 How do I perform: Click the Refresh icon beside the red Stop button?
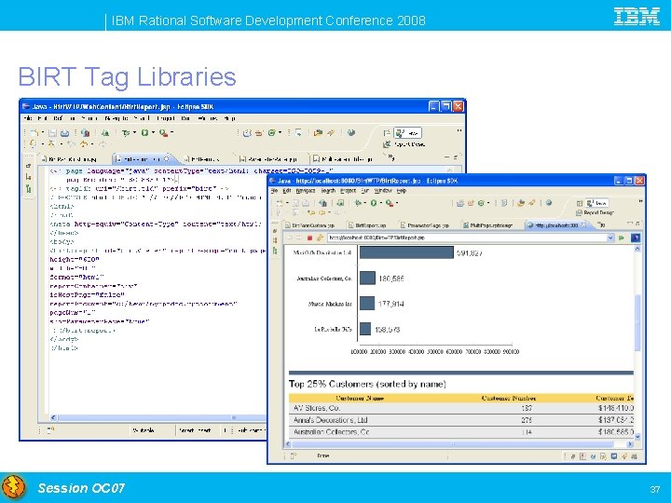tap(320, 238)
